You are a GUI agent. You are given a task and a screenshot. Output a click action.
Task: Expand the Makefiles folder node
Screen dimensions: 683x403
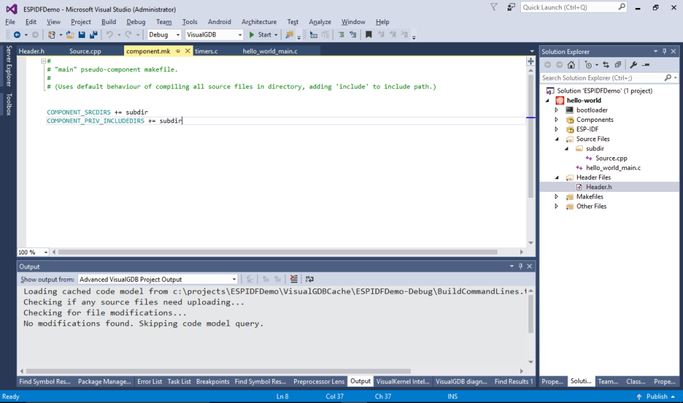click(x=556, y=197)
